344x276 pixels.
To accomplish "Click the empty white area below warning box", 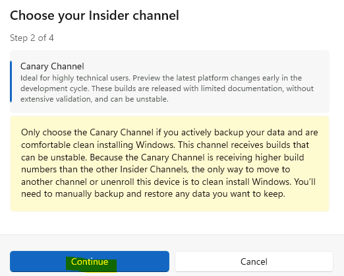I will tap(169, 223).
